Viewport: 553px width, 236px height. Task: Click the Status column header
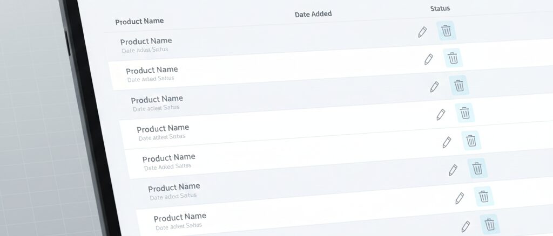pos(440,8)
